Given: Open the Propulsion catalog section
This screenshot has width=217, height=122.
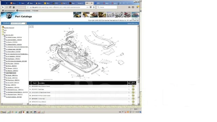Looking at the screenshot, I should tap(12, 64).
